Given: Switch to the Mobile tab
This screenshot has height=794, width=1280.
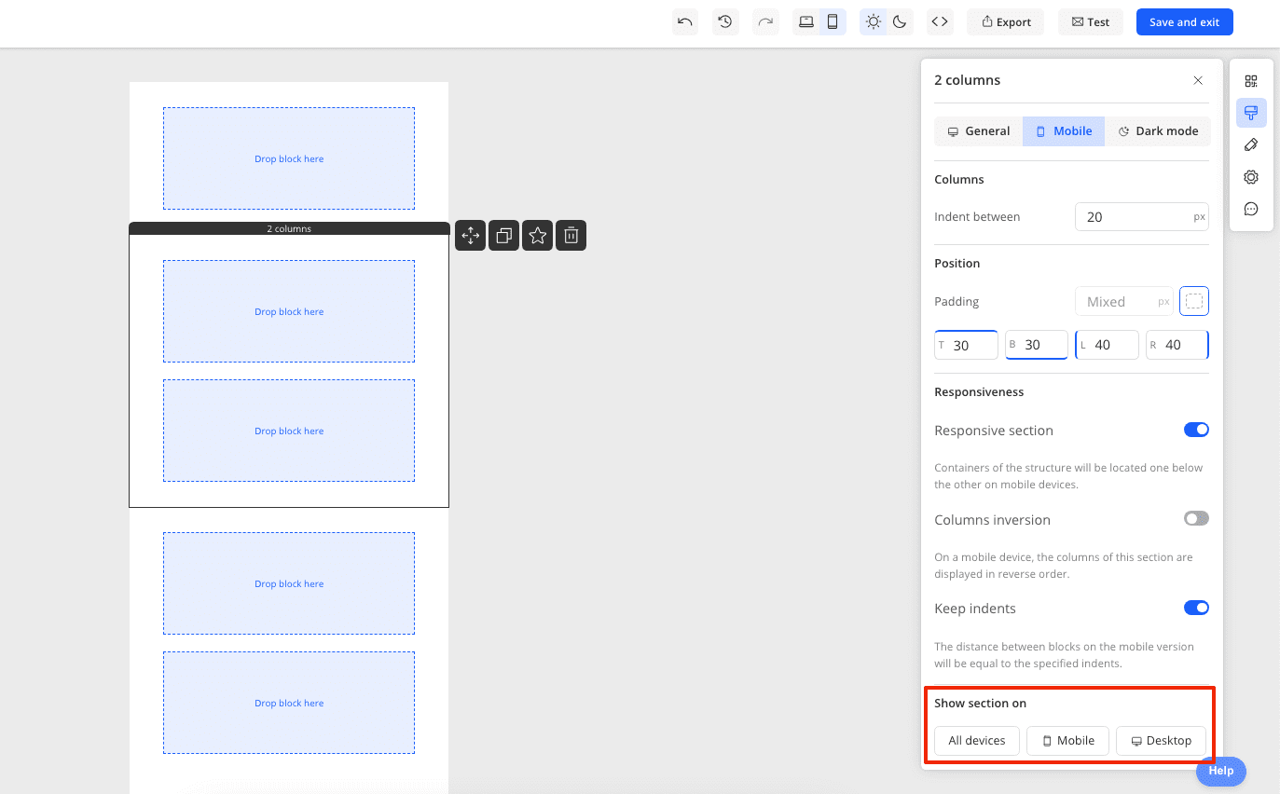Looking at the screenshot, I should [1064, 131].
